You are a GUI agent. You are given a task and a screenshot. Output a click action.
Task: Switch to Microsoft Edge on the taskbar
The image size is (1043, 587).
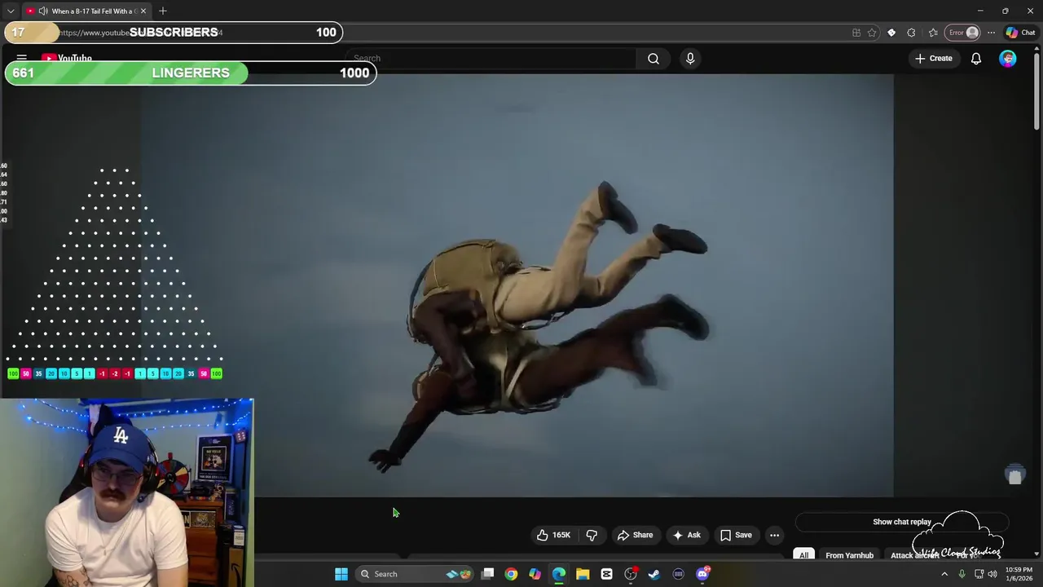[559, 574]
